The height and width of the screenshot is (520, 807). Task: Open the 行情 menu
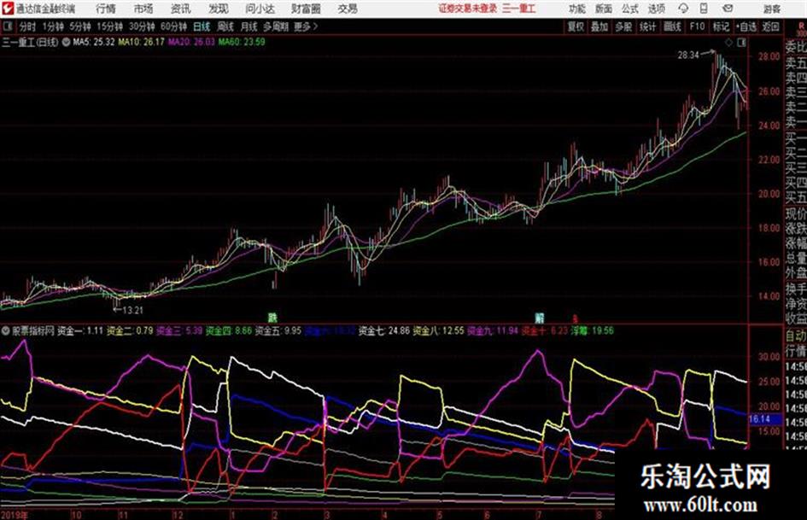106,9
